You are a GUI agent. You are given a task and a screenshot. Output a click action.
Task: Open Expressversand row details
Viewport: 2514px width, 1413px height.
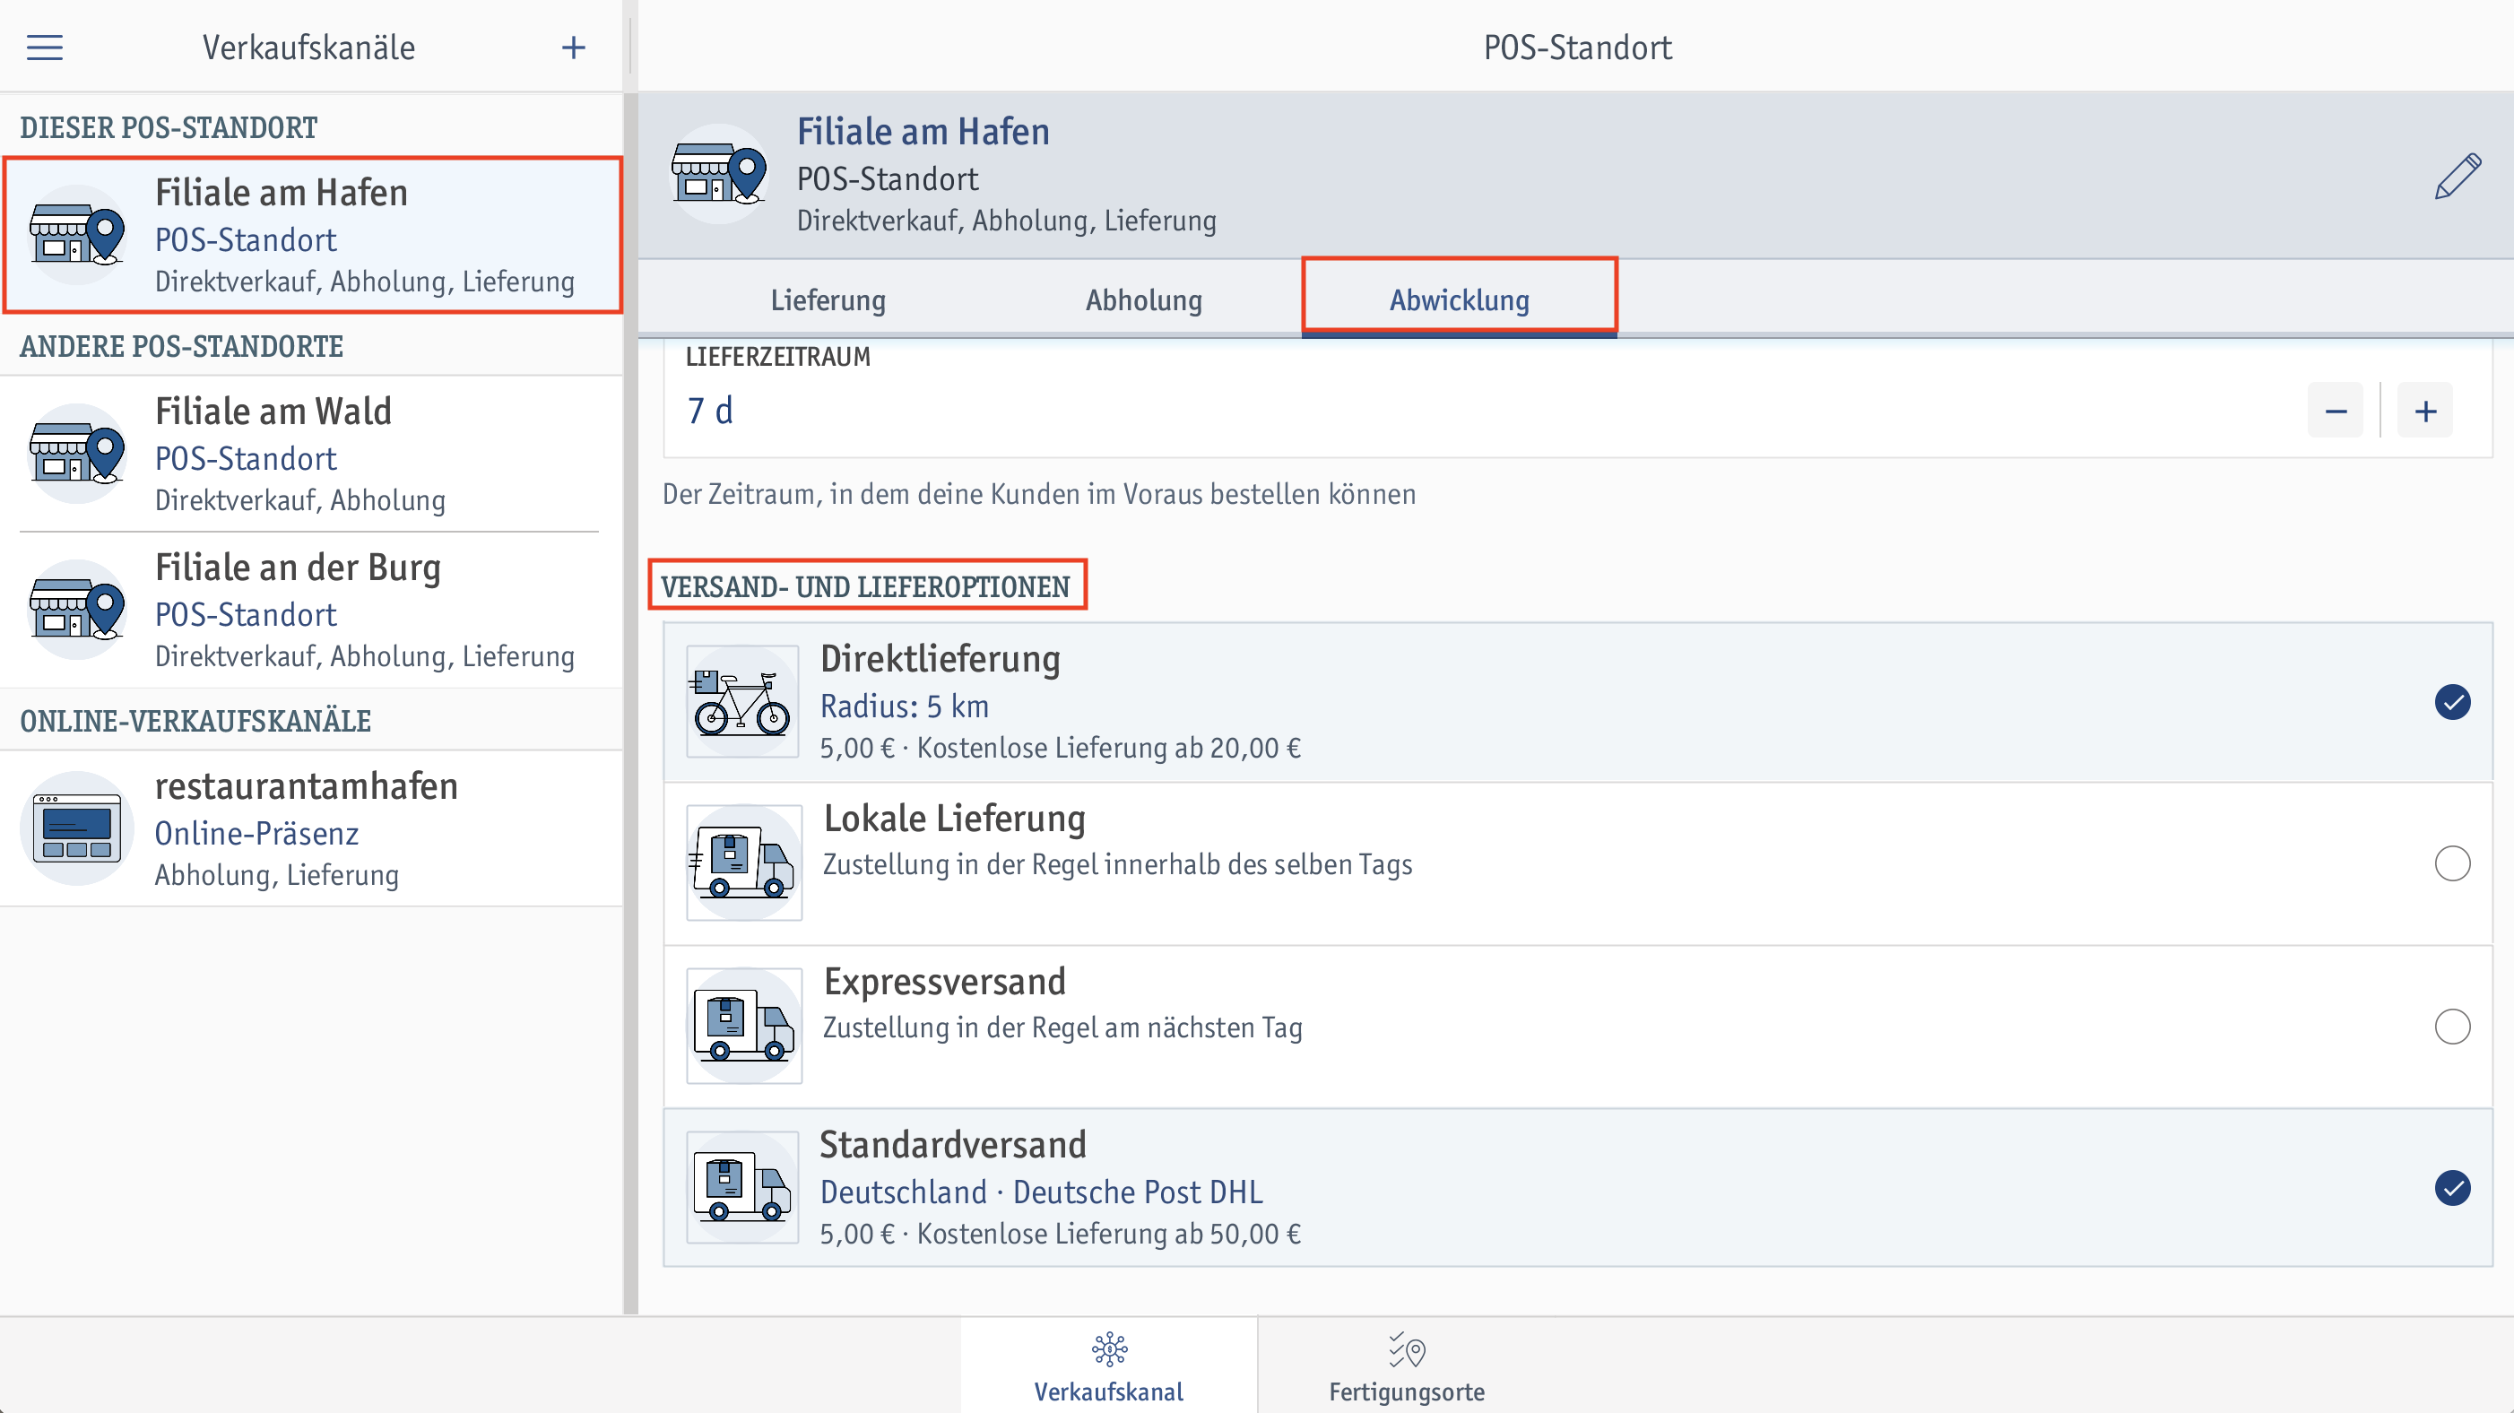[x=1578, y=1027]
